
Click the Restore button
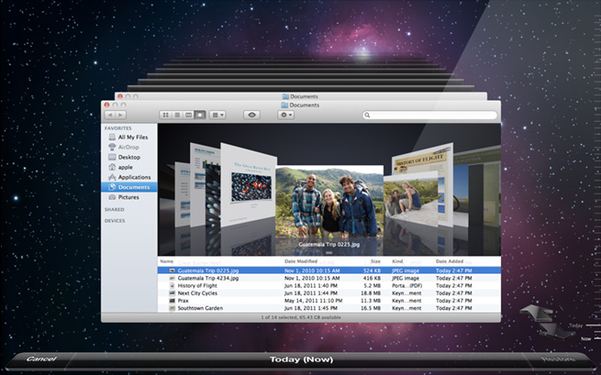[x=559, y=358]
